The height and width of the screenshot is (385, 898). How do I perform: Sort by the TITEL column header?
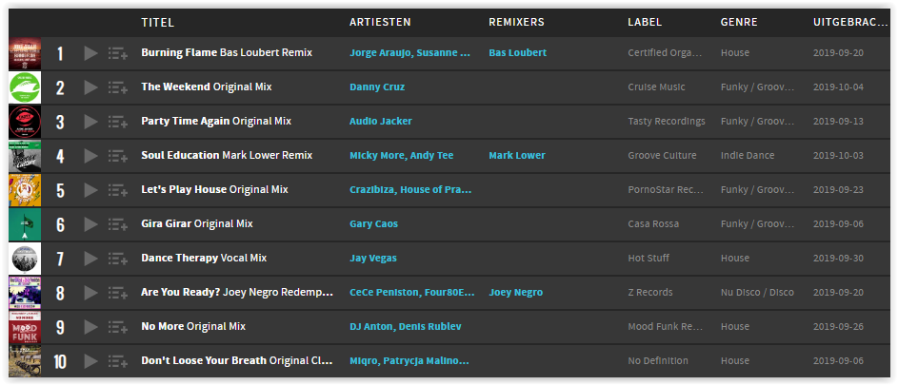tap(157, 23)
